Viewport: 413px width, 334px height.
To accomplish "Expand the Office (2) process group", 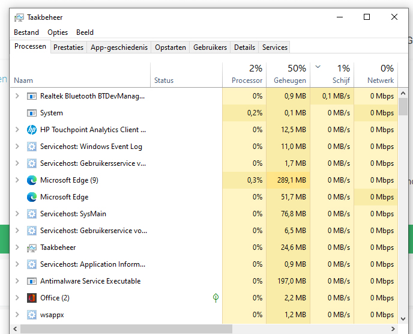I will point(17,298).
